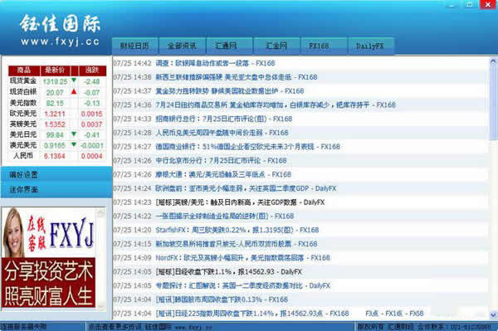The image size is (498, 331).
Task: Click the green down arrow beside 现货黄金
Action: coord(74,80)
